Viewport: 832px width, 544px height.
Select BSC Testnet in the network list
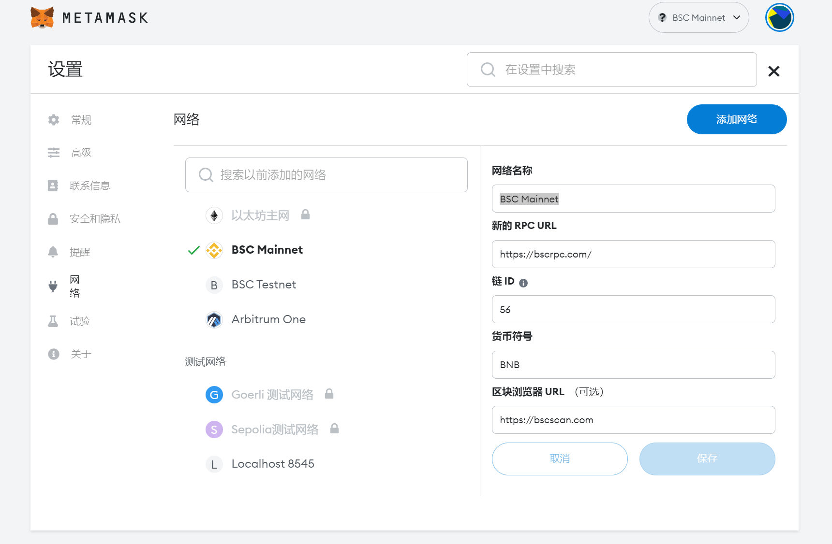pyautogui.click(x=264, y=285)
